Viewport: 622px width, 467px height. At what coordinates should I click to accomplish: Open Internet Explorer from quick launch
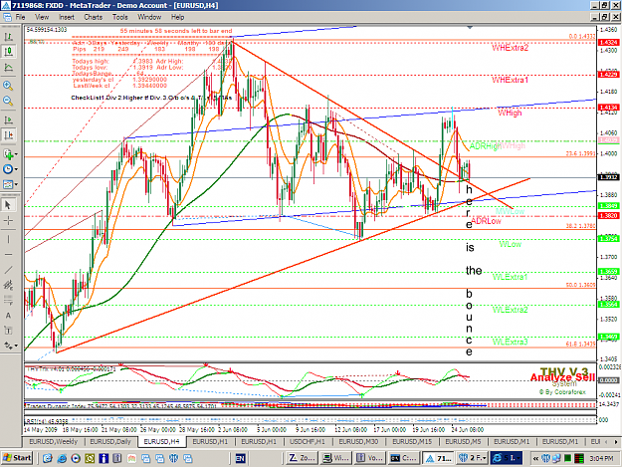click(x=62, y=459)
